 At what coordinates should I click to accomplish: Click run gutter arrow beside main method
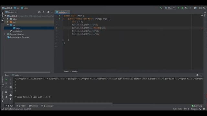[x=60, y=19]
